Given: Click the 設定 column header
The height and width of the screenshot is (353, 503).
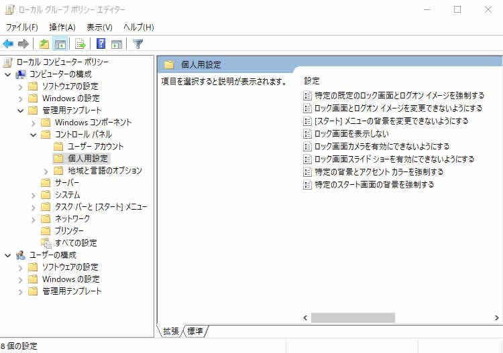Looking at the screenshot, I should (312, 81).
